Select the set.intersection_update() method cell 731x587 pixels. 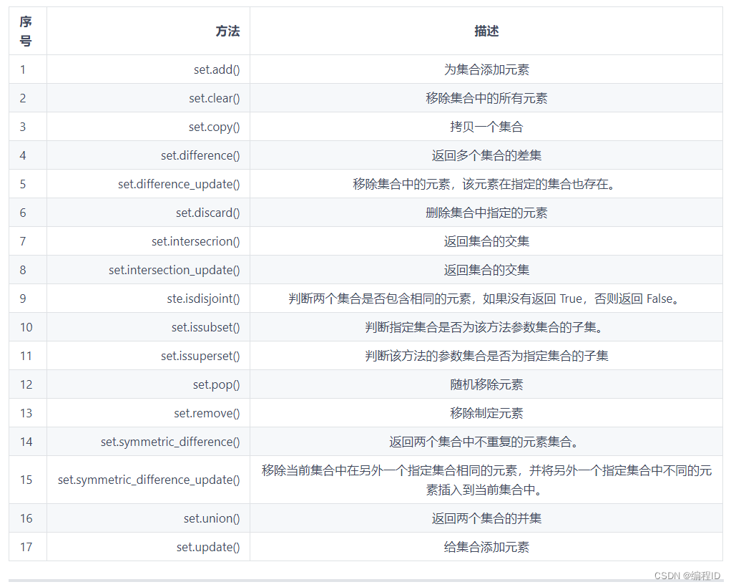click(x=174, y=270)
